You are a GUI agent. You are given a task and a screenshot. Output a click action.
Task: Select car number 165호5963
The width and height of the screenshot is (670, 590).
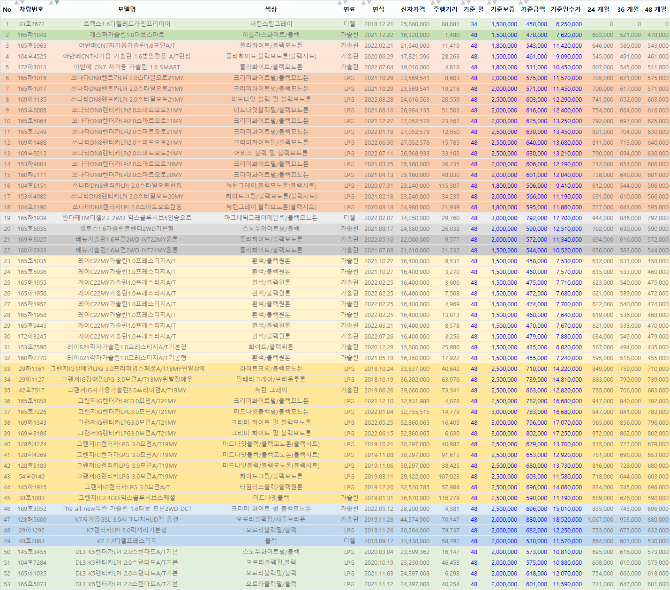tap(32, 45)
